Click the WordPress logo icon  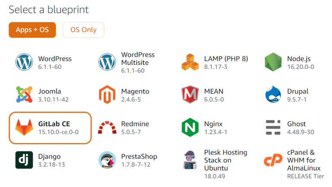[x=24, y=62]
